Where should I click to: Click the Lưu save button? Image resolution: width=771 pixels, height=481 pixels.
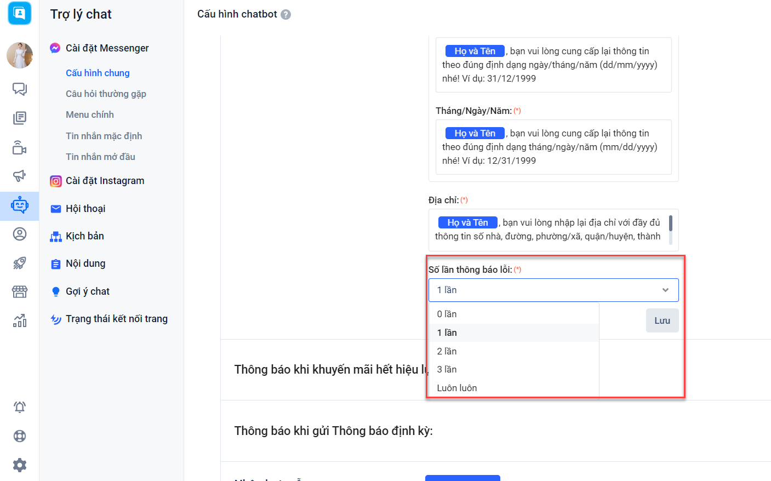(663, 320)
